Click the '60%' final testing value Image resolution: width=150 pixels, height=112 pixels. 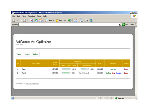(x=92, y=69)
